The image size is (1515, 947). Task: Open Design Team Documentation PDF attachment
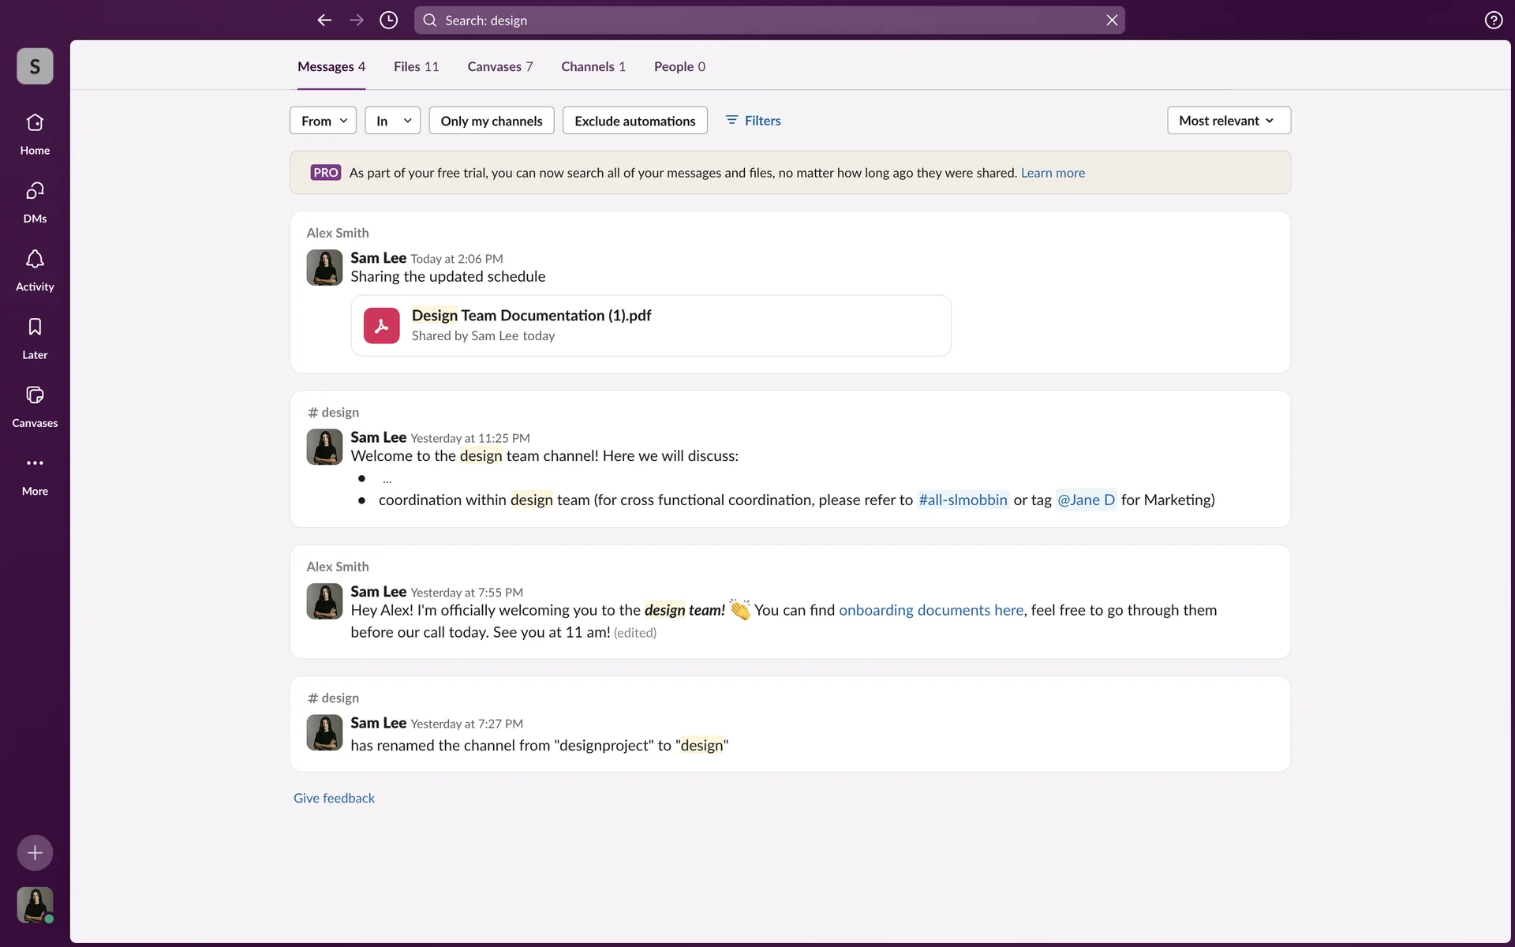click(x=531, y=316)
